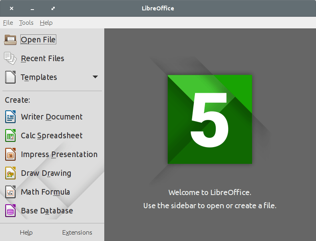Open the Help menu in menu bar
This screenshot has height=241, width=316.
point(46,23)
